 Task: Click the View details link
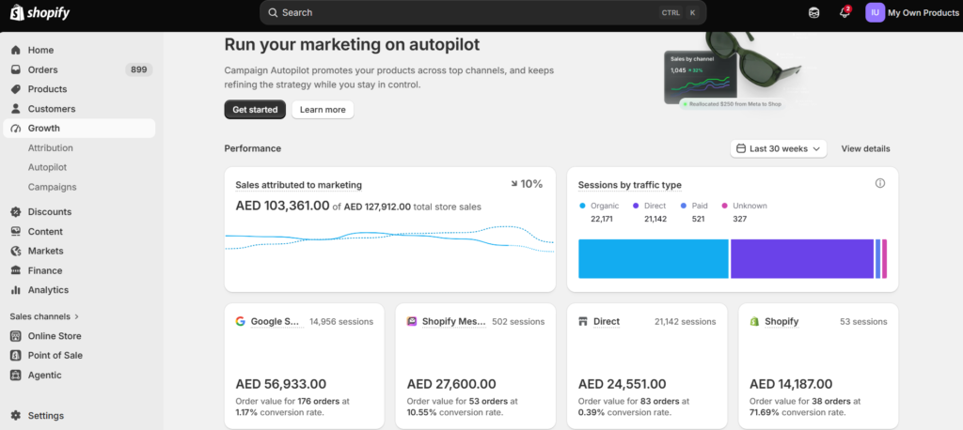tap(865, 148)
